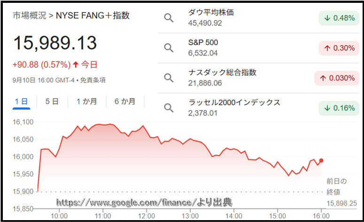The width and height of the screenshot is (364, 222).
Task: Click the red end-point dot on chart
Action: click(x=321, y=160)
